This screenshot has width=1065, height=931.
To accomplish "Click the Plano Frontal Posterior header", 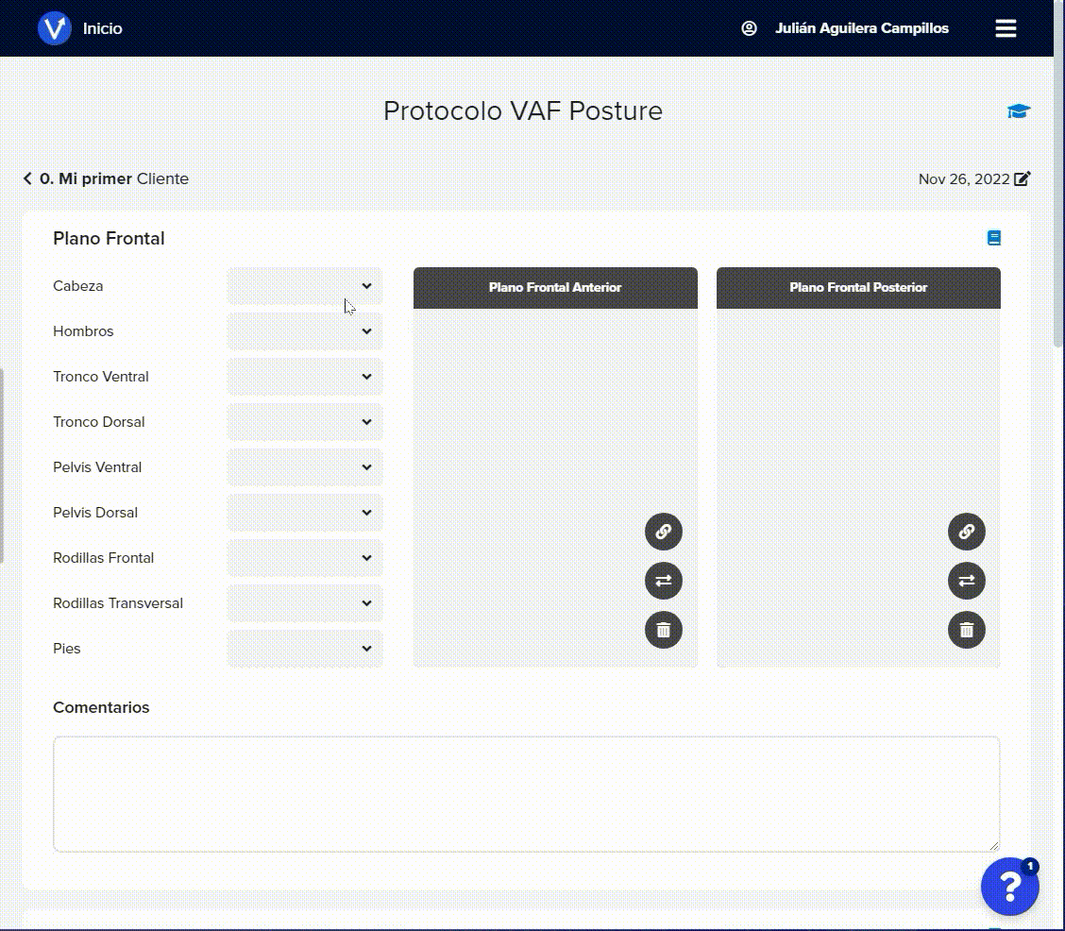I will coord(858,287).
